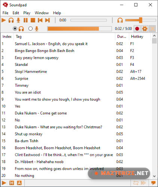
Task: Skip to the next sound
Action: point(48,20)
